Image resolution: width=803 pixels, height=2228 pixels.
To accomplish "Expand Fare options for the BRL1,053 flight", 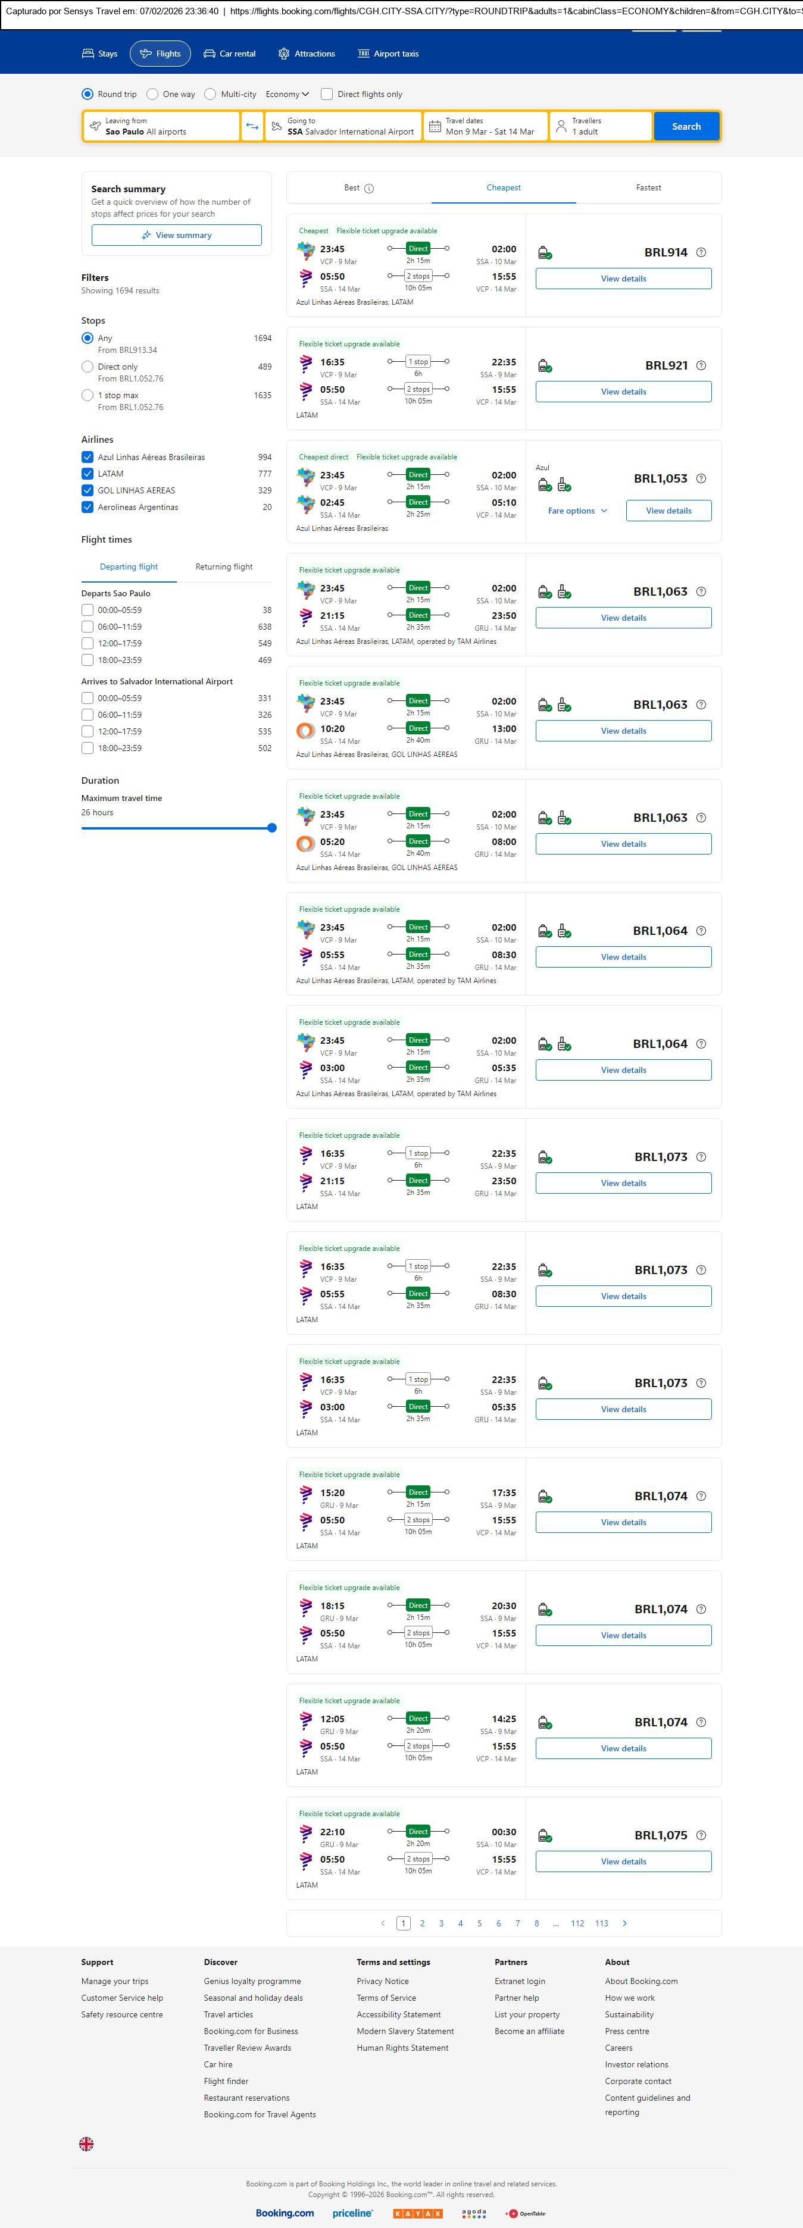I will click(x=577, y=511).
